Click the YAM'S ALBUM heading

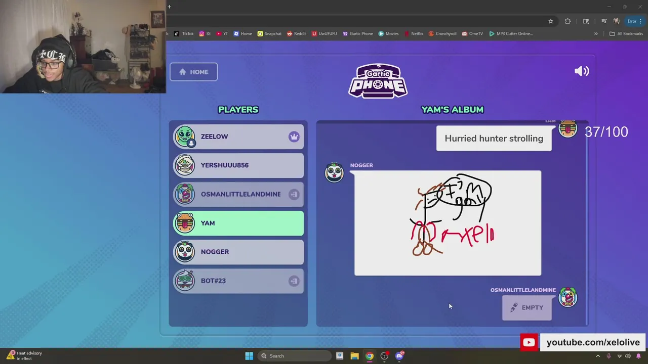click(x=452, y=110)
